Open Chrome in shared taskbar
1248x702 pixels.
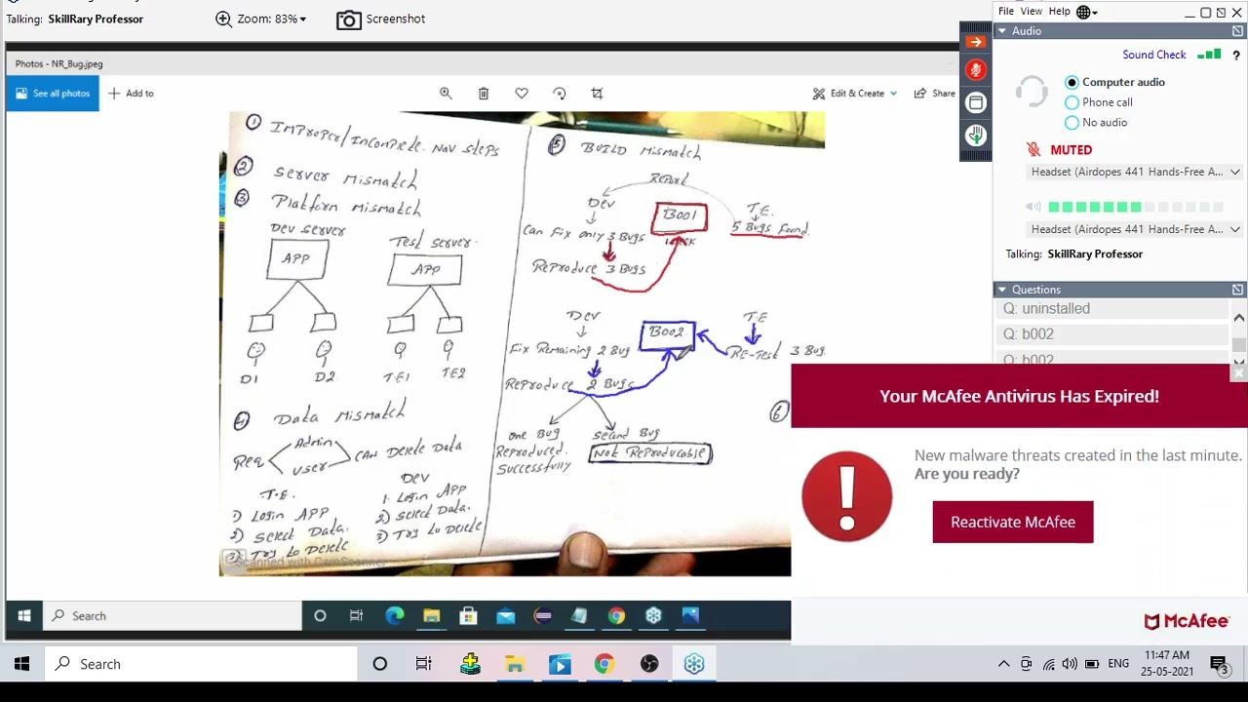click(616, 616)
